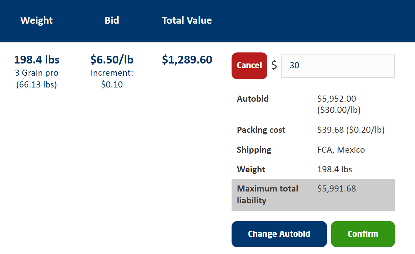Select the Total Value column header
The height and width of the screenshot is (254, 415).
(x=187, y=20)
